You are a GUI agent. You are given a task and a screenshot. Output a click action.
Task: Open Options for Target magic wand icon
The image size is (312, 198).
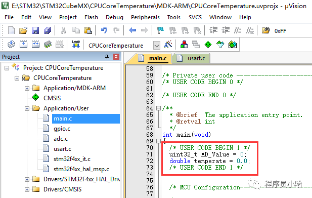click(168, 45)
